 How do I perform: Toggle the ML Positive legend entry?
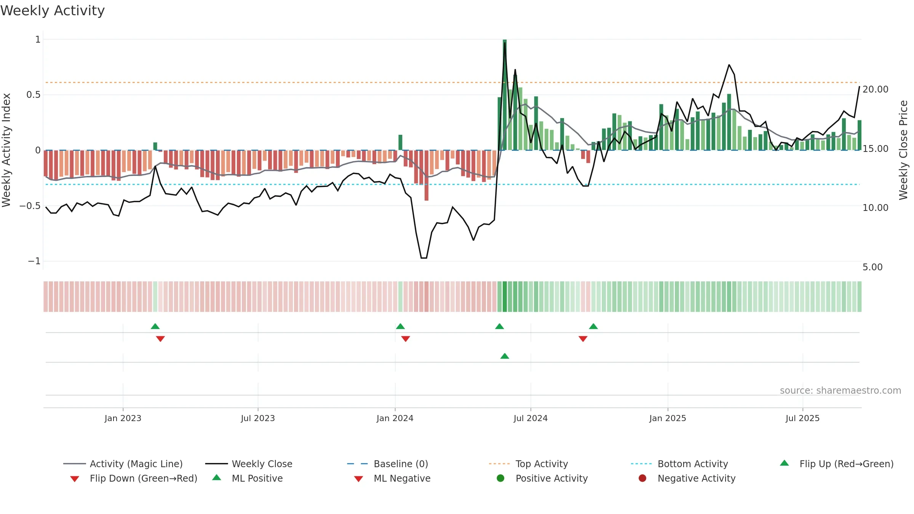coord(247,478)
